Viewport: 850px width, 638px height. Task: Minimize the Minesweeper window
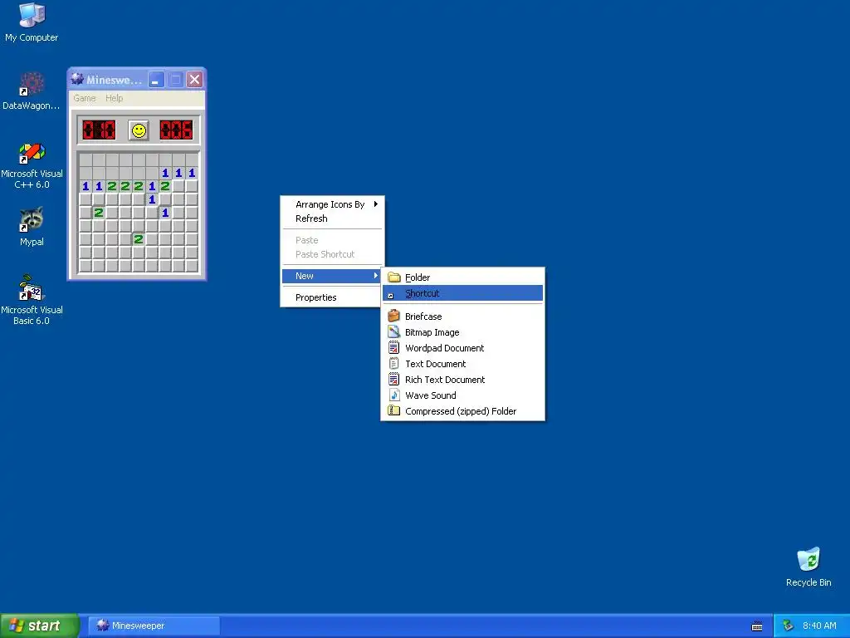point(157,80)
